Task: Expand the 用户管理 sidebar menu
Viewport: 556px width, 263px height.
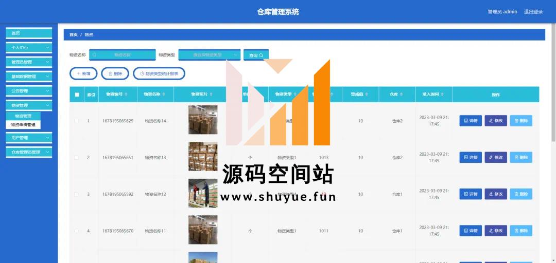Action: pyautogui.click(x=29, y=138)
